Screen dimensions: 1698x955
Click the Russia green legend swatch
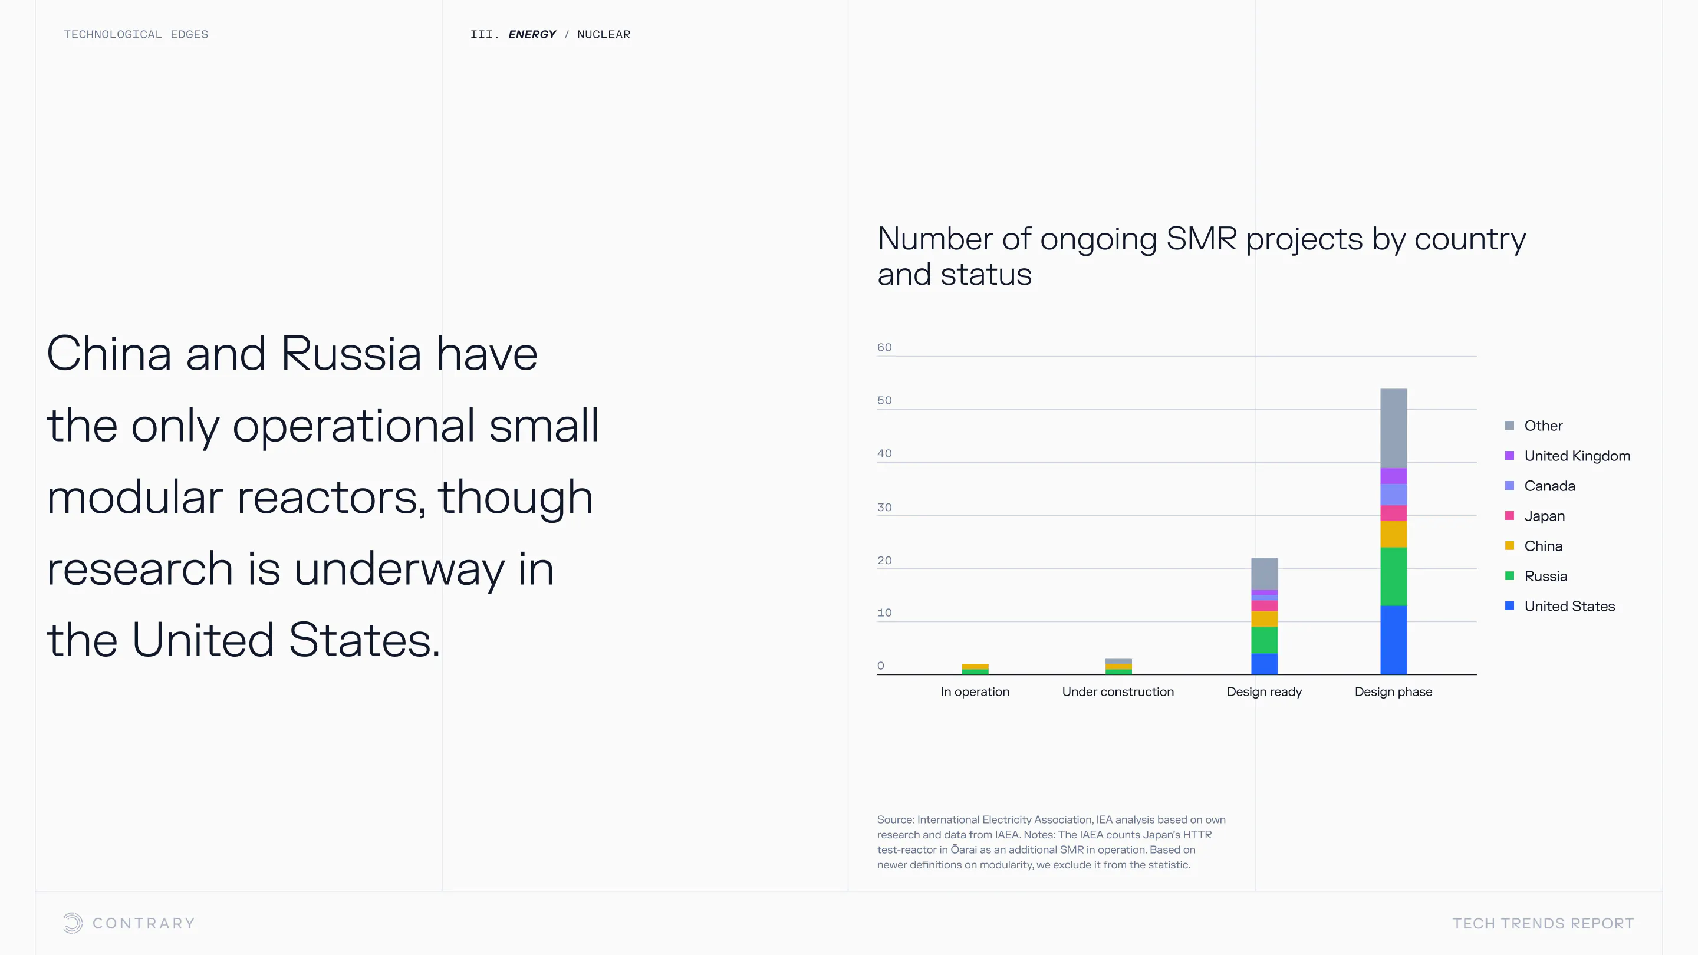point(1509,576)
